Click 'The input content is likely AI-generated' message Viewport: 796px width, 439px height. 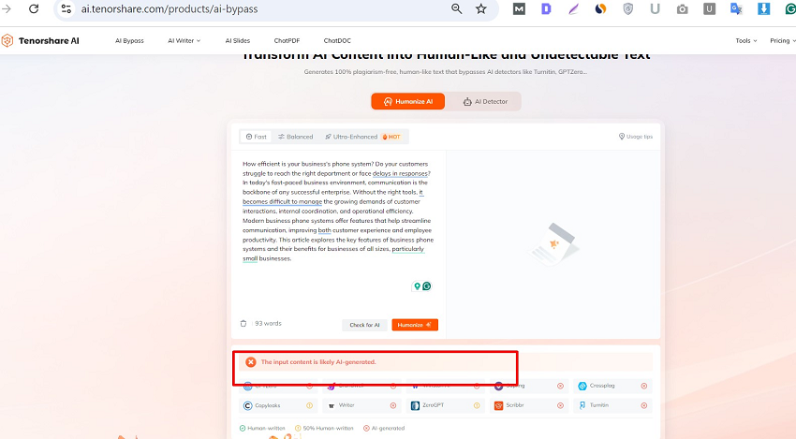318,362
